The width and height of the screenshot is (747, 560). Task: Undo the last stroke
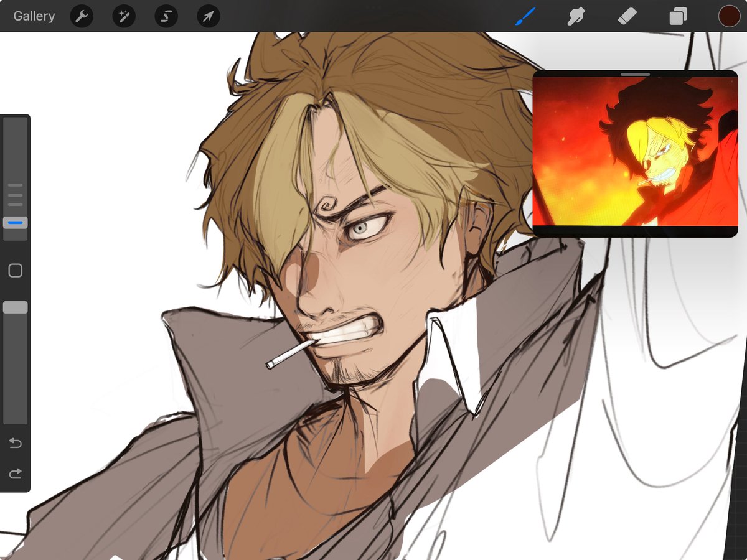point(16,443)
